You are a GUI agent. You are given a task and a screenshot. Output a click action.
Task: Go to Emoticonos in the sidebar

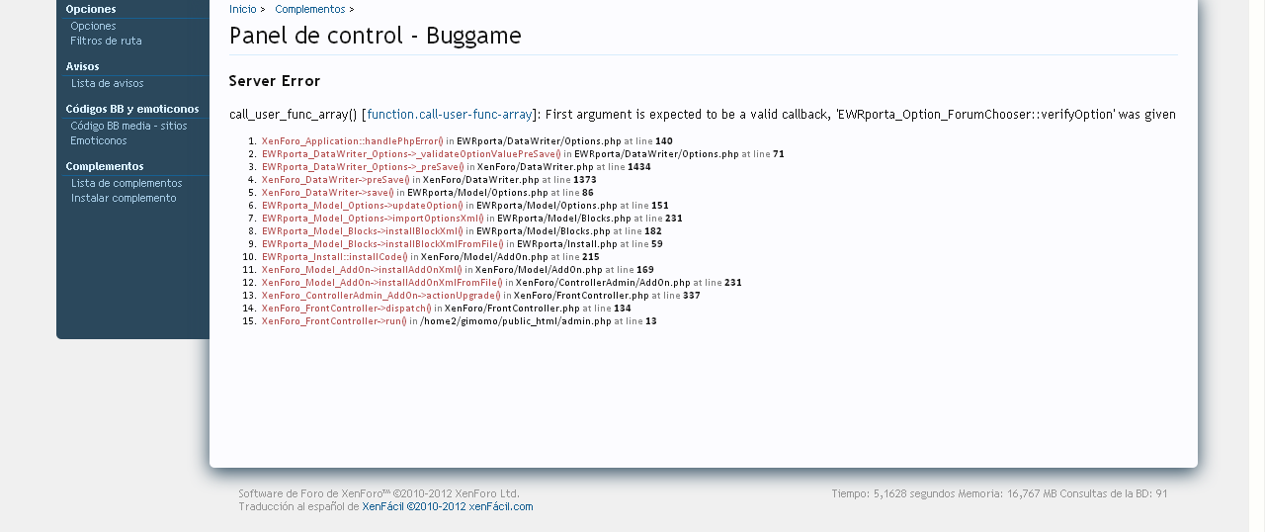[99, 140]
